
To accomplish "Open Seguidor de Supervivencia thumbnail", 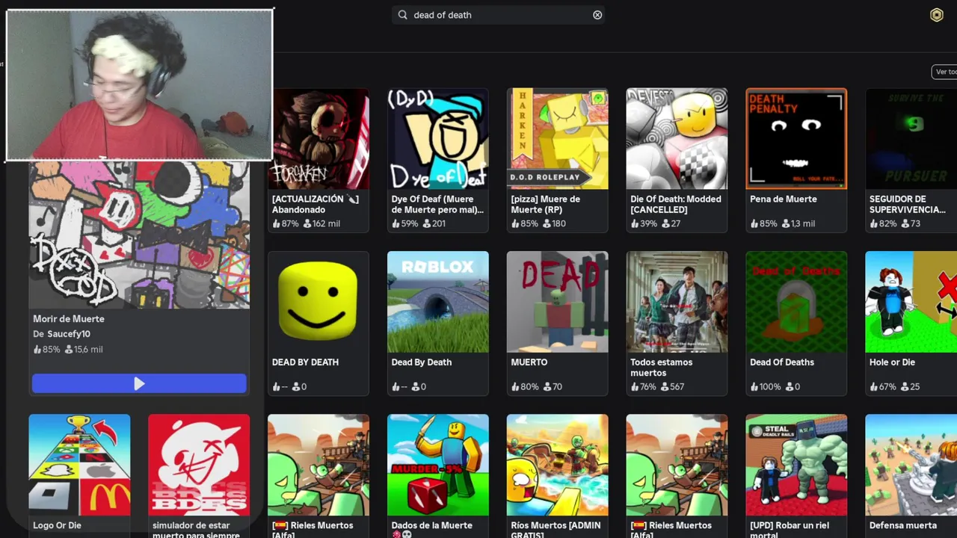I will (911, 139).
